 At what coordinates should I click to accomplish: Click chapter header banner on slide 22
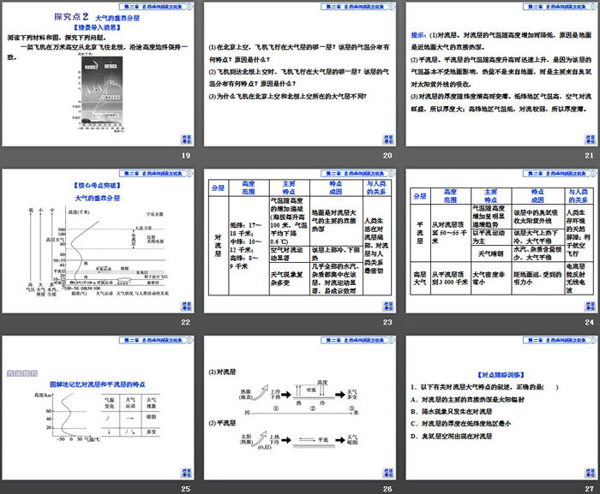(x=156, y=173)
